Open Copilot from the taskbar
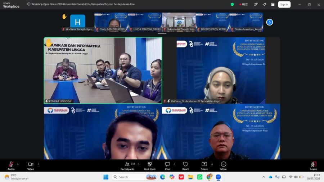This screenshot has width=324, height=182. (172, 177)
